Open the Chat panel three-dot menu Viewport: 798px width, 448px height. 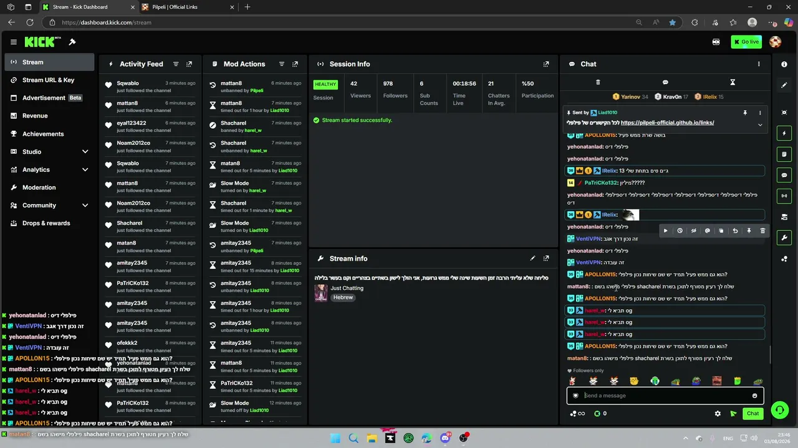pos(759,64)
